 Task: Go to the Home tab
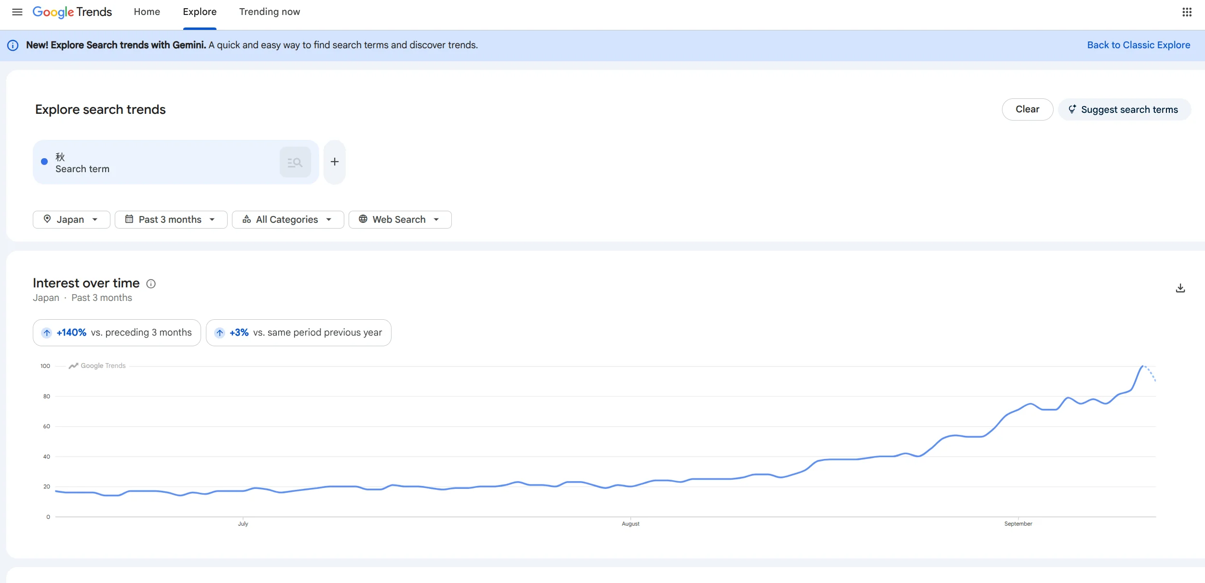pyautogui.click(x=147, y=12)
